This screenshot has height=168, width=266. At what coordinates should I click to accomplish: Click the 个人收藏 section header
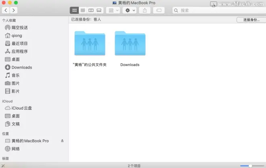9,21
